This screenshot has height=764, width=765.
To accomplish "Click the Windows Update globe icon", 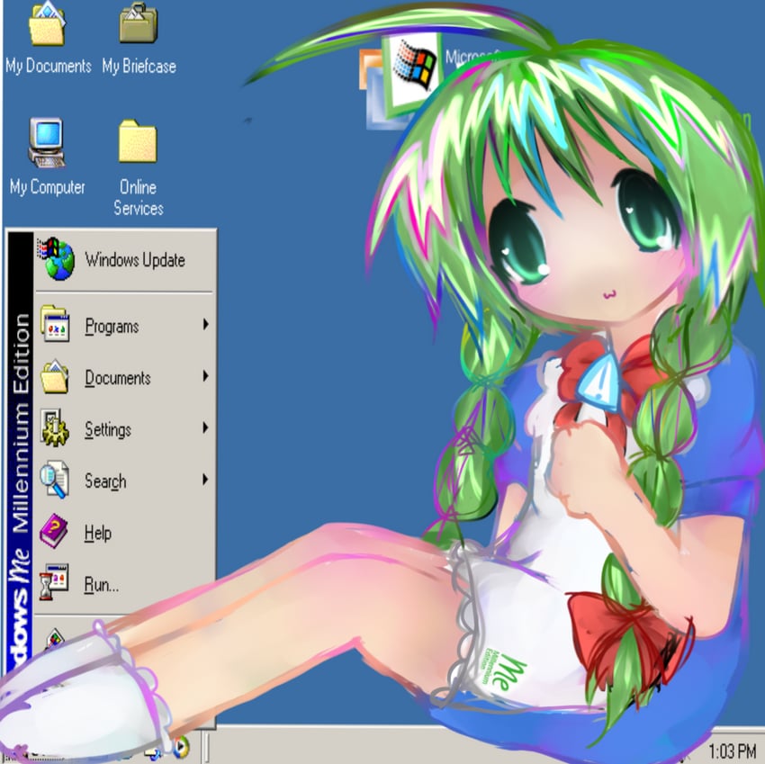I will point(56,260).
